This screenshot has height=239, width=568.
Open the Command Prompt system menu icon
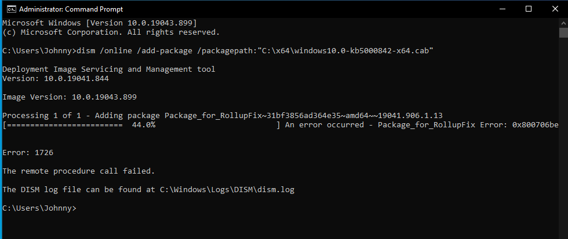click(x=11, y=9)
